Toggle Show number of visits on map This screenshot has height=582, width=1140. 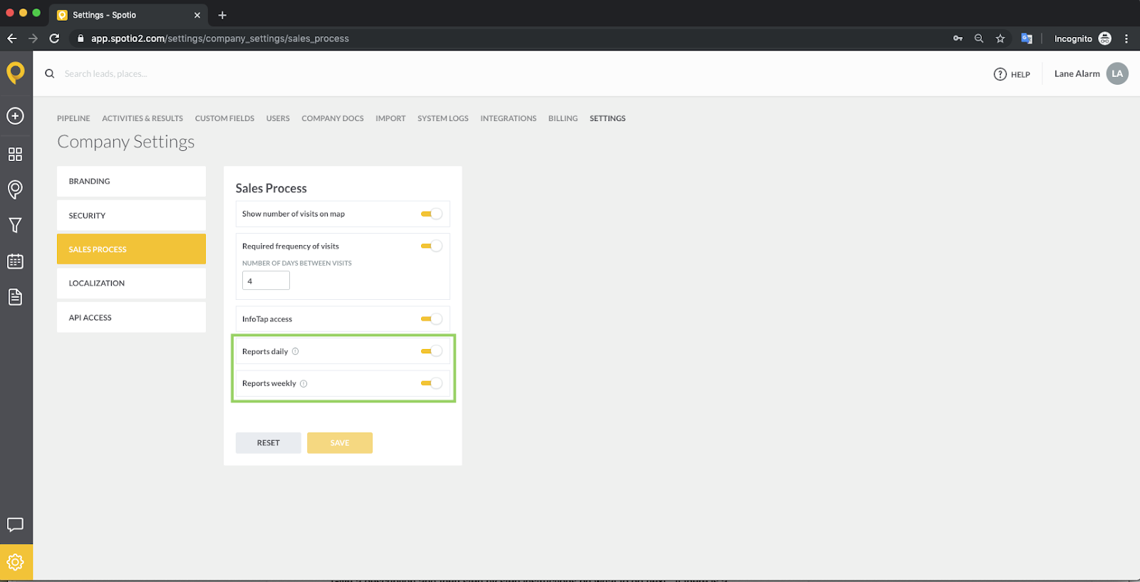(x=432, y=214)
